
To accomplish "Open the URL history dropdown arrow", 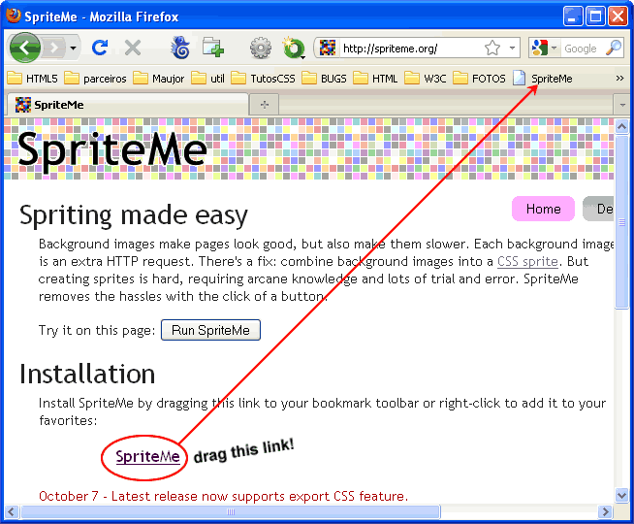I will pos(513,48).
